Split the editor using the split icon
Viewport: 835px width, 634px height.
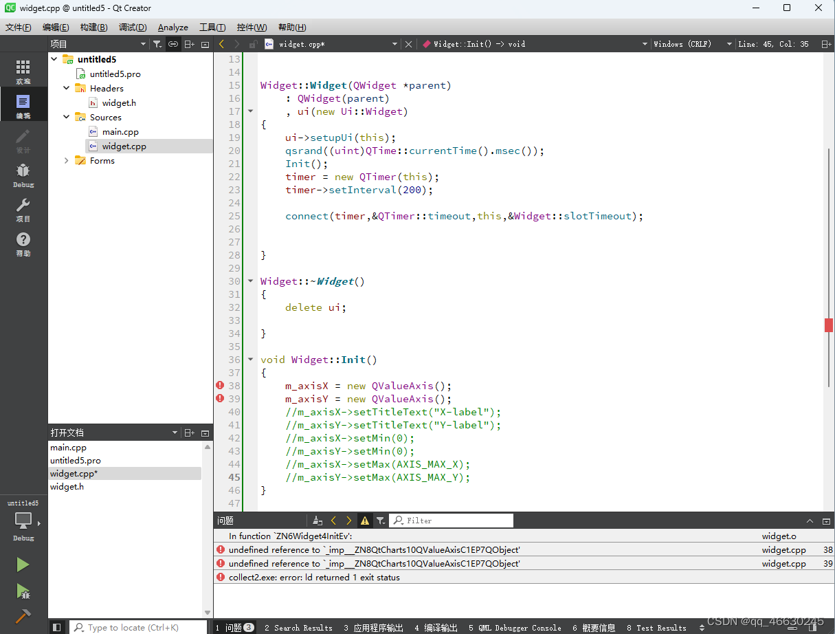click(x=827, y=43)
